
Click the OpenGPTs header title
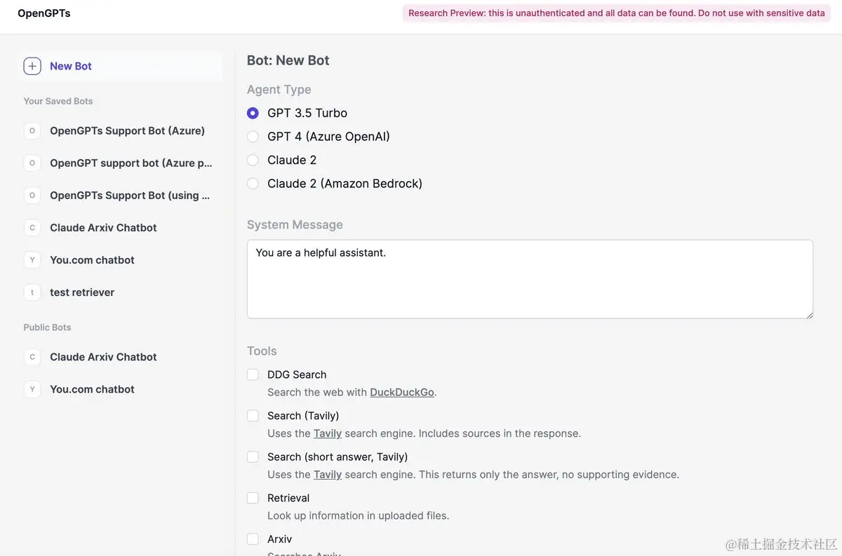point(44,13)
